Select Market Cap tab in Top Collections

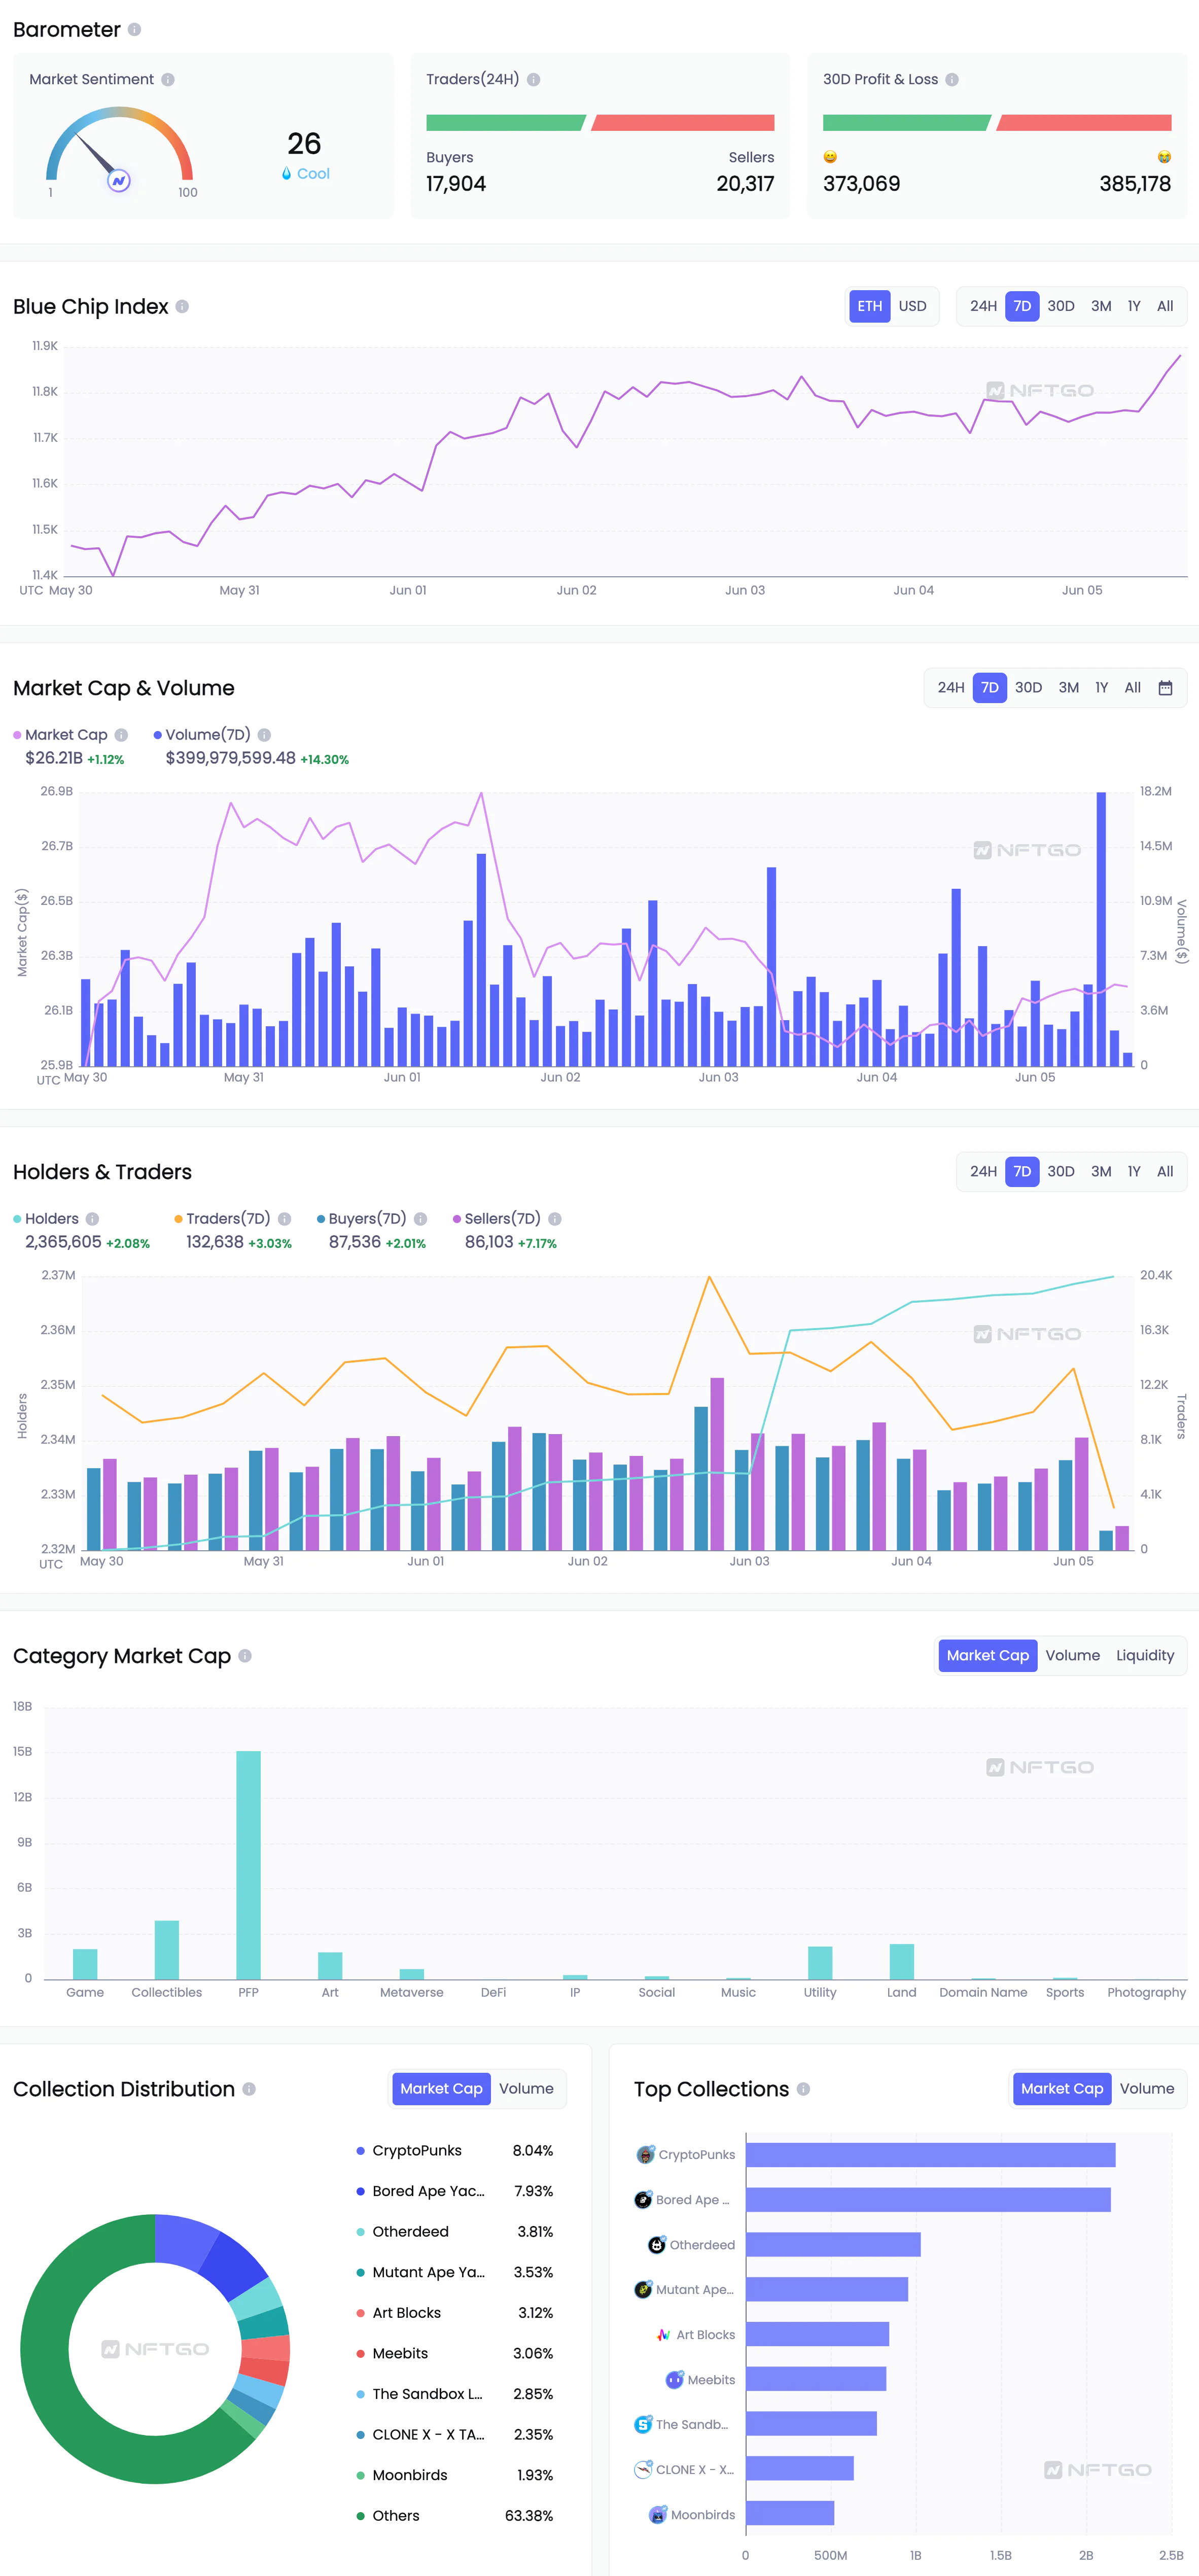click(x=1062, y=2088)
